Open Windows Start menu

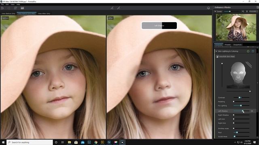(x=3, y=142)
